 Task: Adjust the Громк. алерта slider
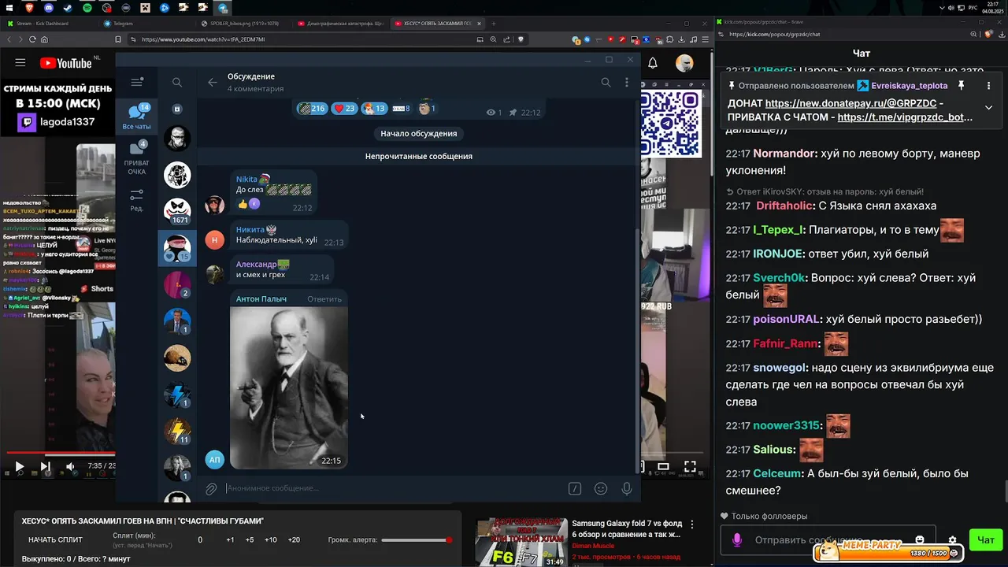417,540
